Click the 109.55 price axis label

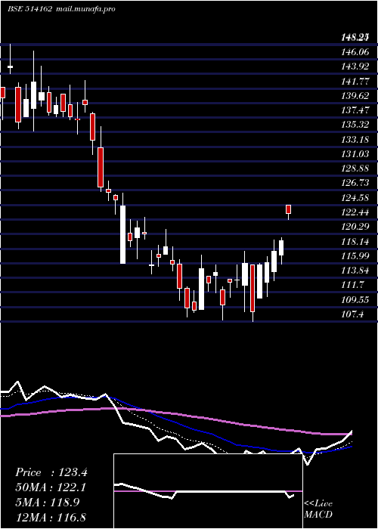coord(355,300)
